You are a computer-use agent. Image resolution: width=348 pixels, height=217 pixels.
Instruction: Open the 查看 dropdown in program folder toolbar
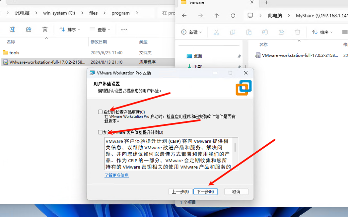100,30
